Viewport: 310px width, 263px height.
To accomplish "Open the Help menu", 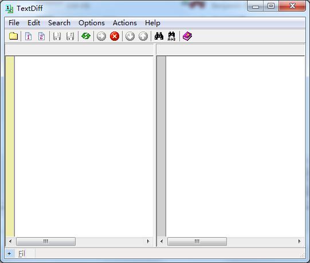I will [x=152, y=23].
